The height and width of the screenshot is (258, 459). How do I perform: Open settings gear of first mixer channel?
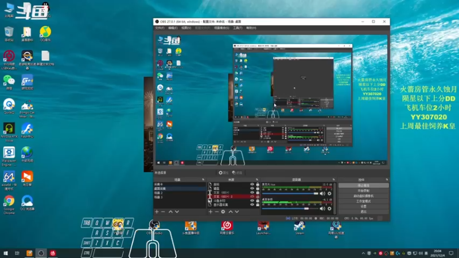(329, 193)
